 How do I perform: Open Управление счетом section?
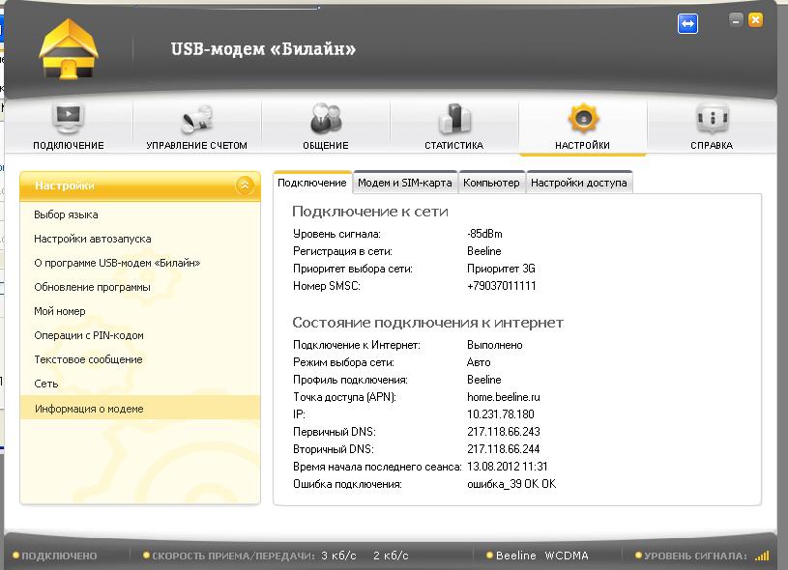click(196, 126)
